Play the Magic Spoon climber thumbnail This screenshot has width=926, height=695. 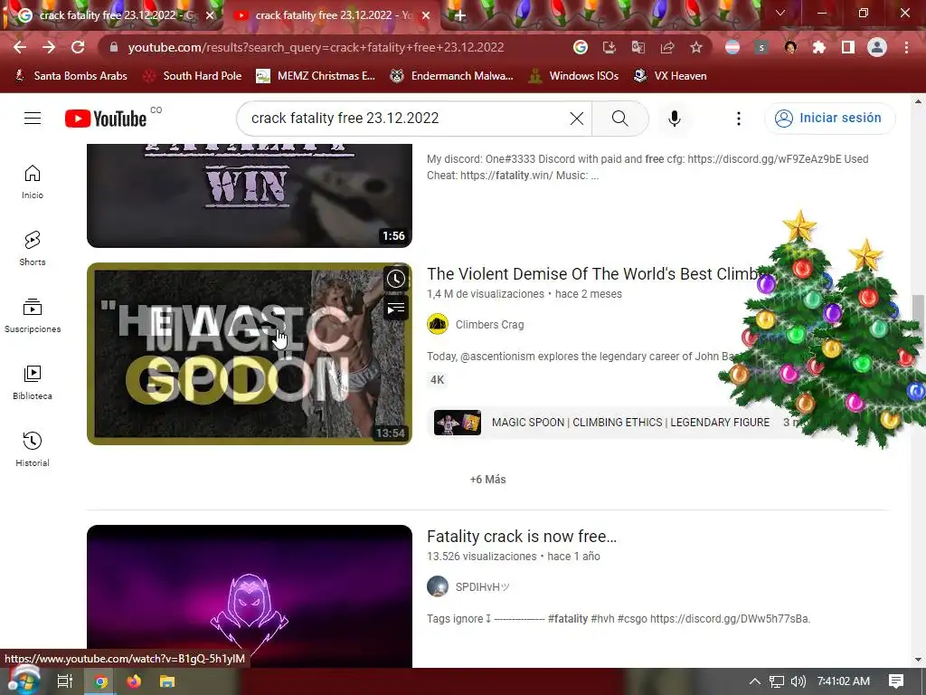[250, 354]
